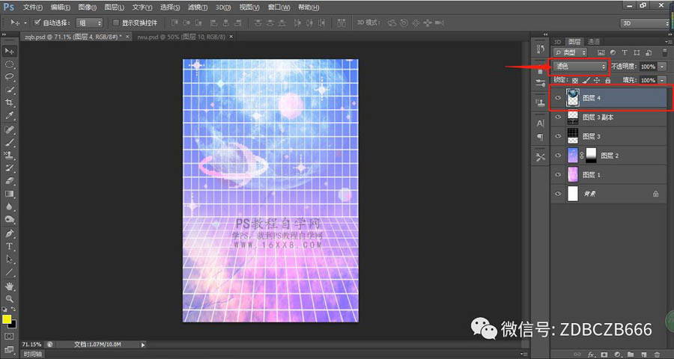Toggle the 自动选择 checkbox
The height and width of the screenshot is (359, 674).
click(37, 23)
